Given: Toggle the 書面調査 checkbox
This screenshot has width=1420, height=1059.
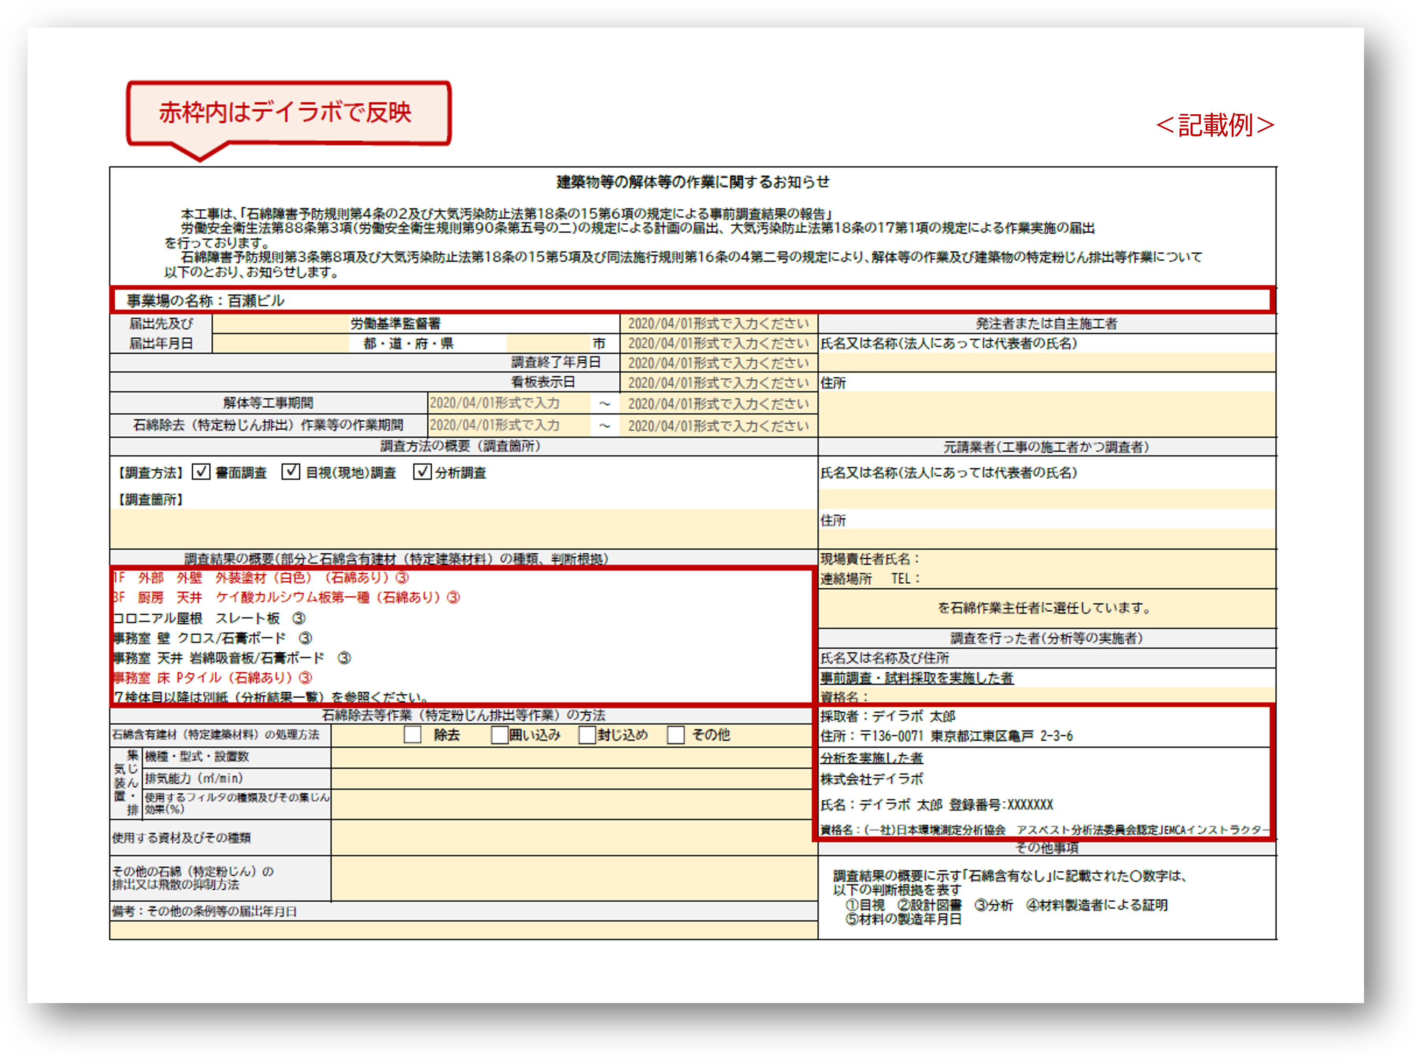Looking at the screenshot, I should [x=201, y=472].
